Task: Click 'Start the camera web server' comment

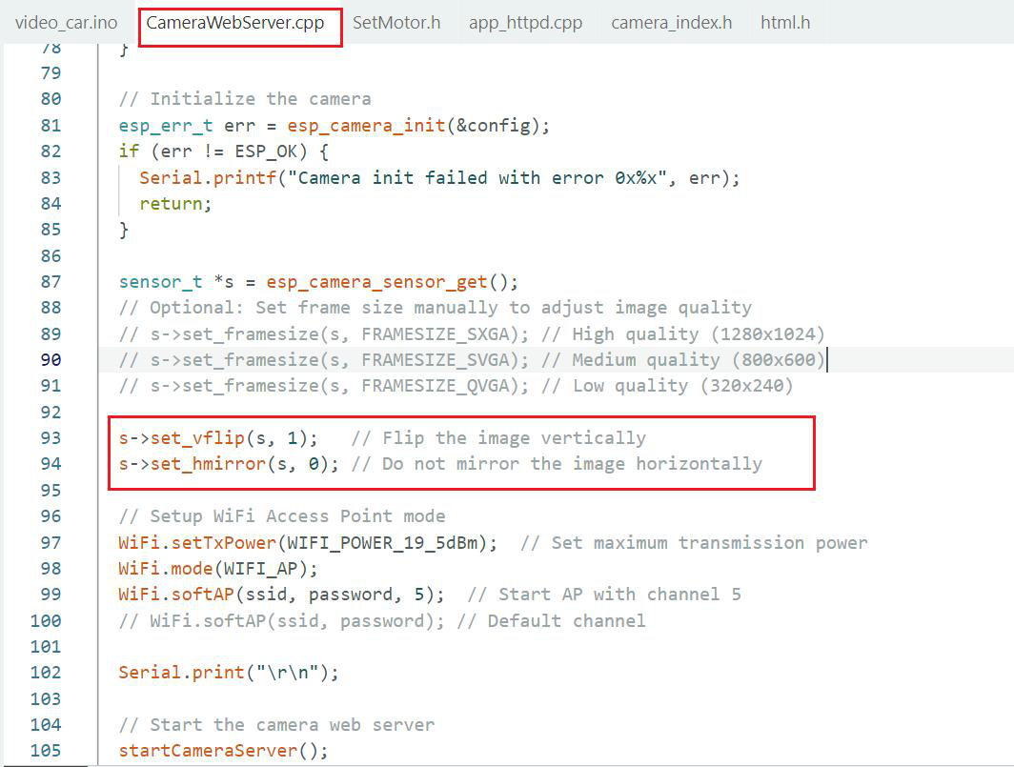Action: coord(276,725)
